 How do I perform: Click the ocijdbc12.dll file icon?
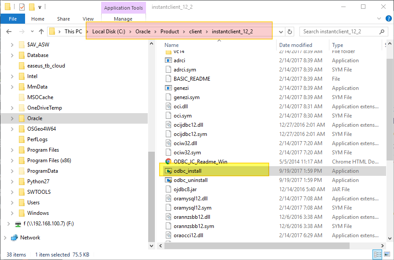tap(168, 125)
